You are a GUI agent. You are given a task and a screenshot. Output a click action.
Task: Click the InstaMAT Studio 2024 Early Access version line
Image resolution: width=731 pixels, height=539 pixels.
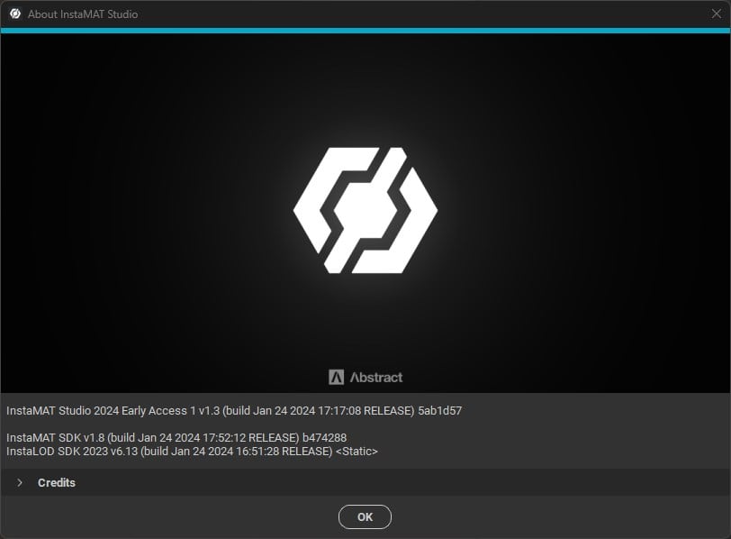(x=234, y=411)
